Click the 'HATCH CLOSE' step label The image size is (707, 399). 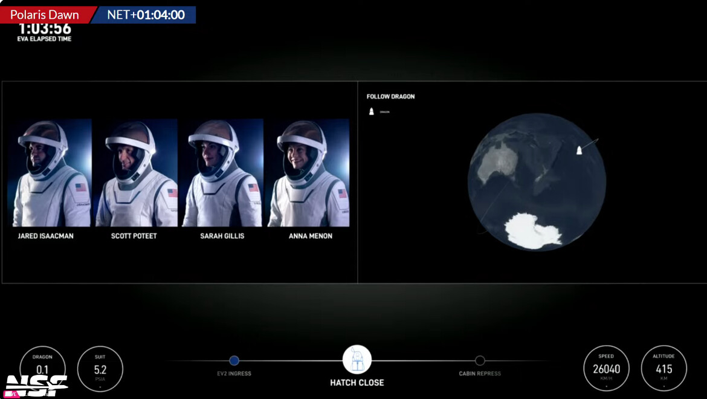pyautogui.click(x=357, y=383)
